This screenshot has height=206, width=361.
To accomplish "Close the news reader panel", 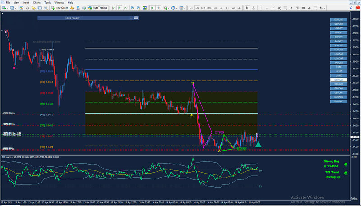I will coord(136,18).
